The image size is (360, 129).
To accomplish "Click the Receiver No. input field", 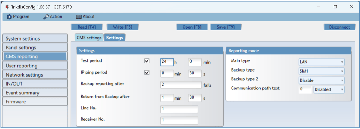I will click(179, 120).
